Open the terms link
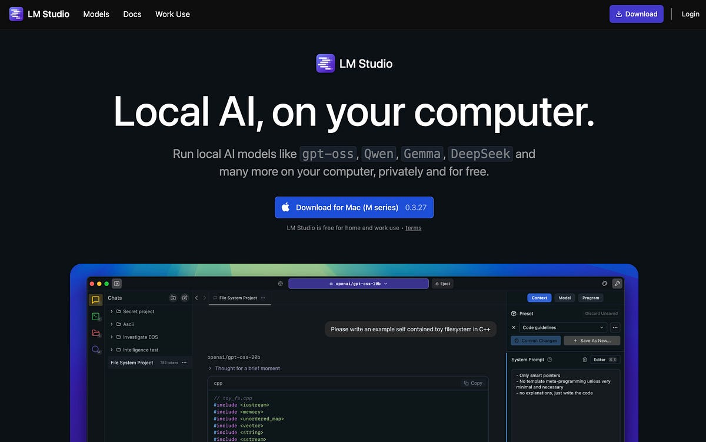Viewport: 706px width, 442px height. coord(414,228)
